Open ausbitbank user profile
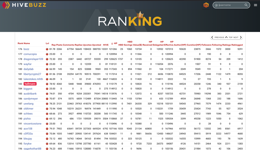Viewport: 260px width, 150px height. [30, 94]
